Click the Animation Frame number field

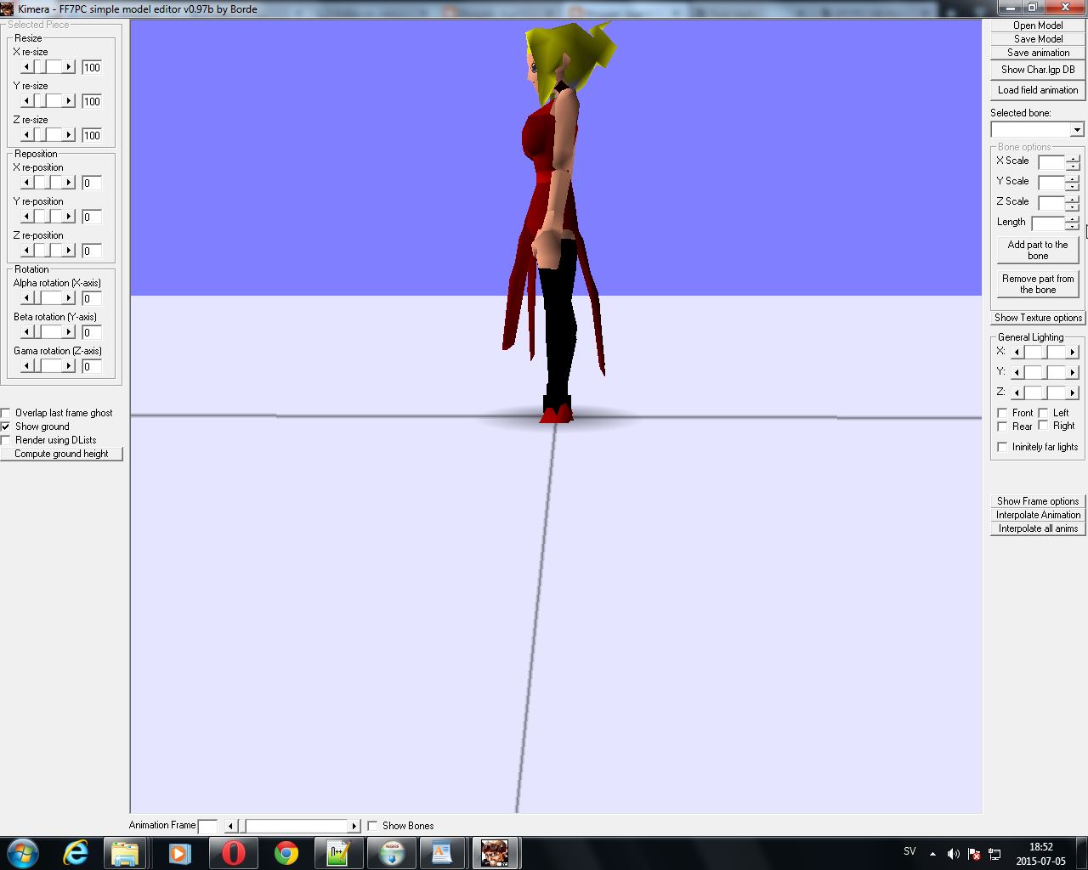point(207,826)
